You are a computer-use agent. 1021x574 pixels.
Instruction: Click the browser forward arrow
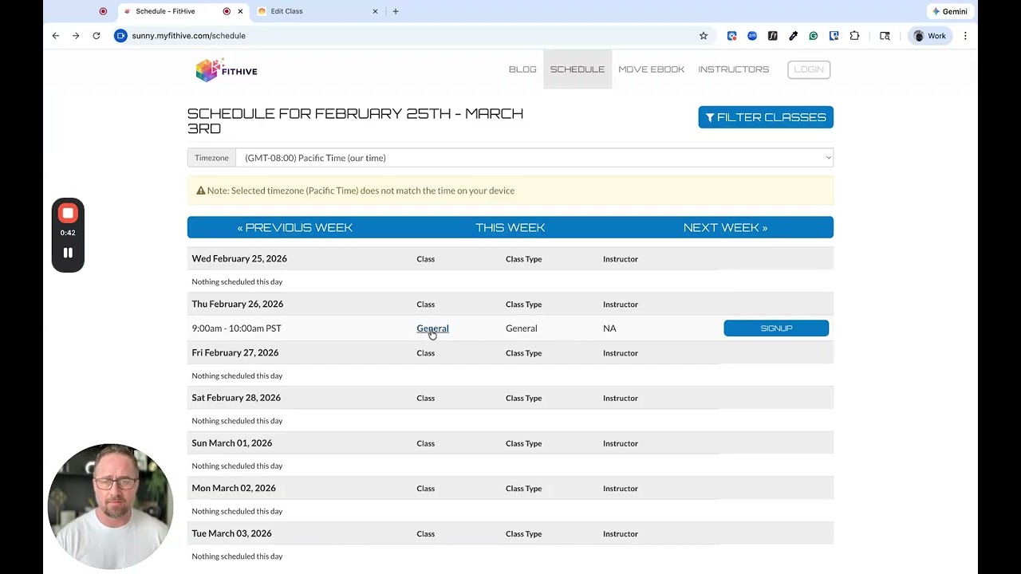pyautogui.click(x=76, y=36)
